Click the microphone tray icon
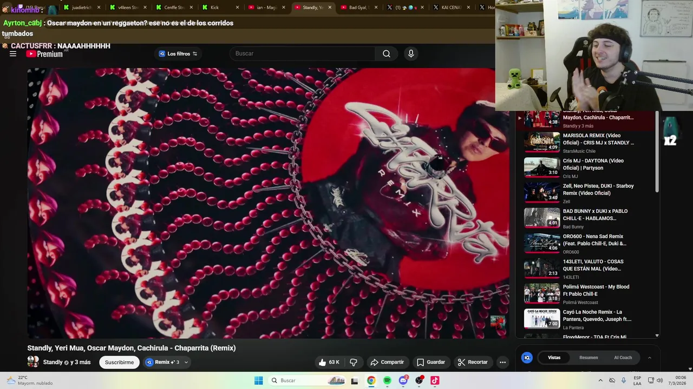 tap(624, 380)
